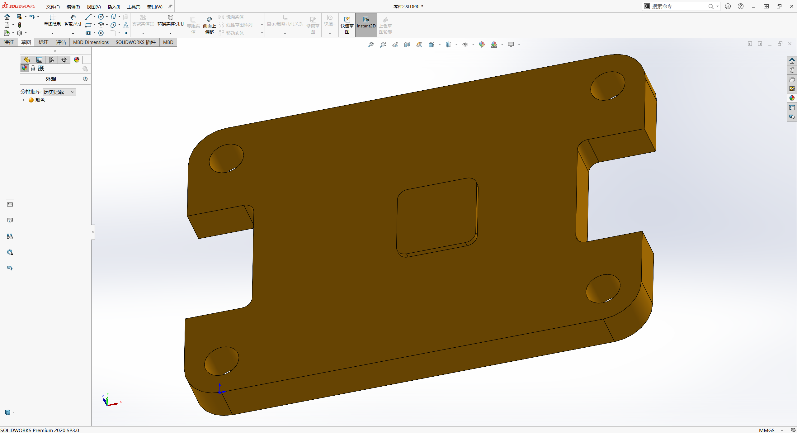797x433 pixels.
Task: Click the 快速草图 rapid sketch tool
Action: 347,25
